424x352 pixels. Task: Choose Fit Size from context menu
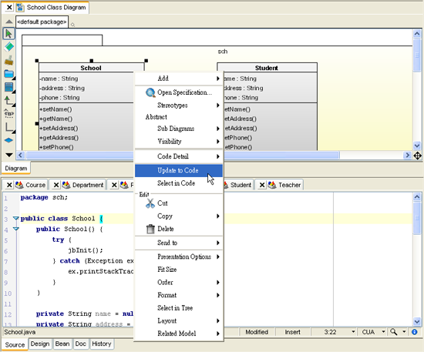179,270
